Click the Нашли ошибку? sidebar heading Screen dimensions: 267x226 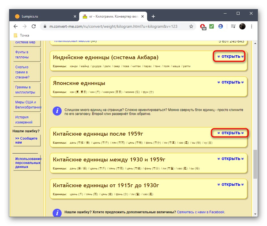pyautogui.click(x=26, y=131)
